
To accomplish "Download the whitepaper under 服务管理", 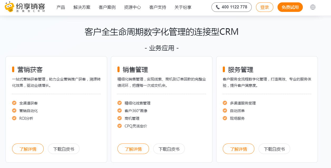I will point(274,149).
